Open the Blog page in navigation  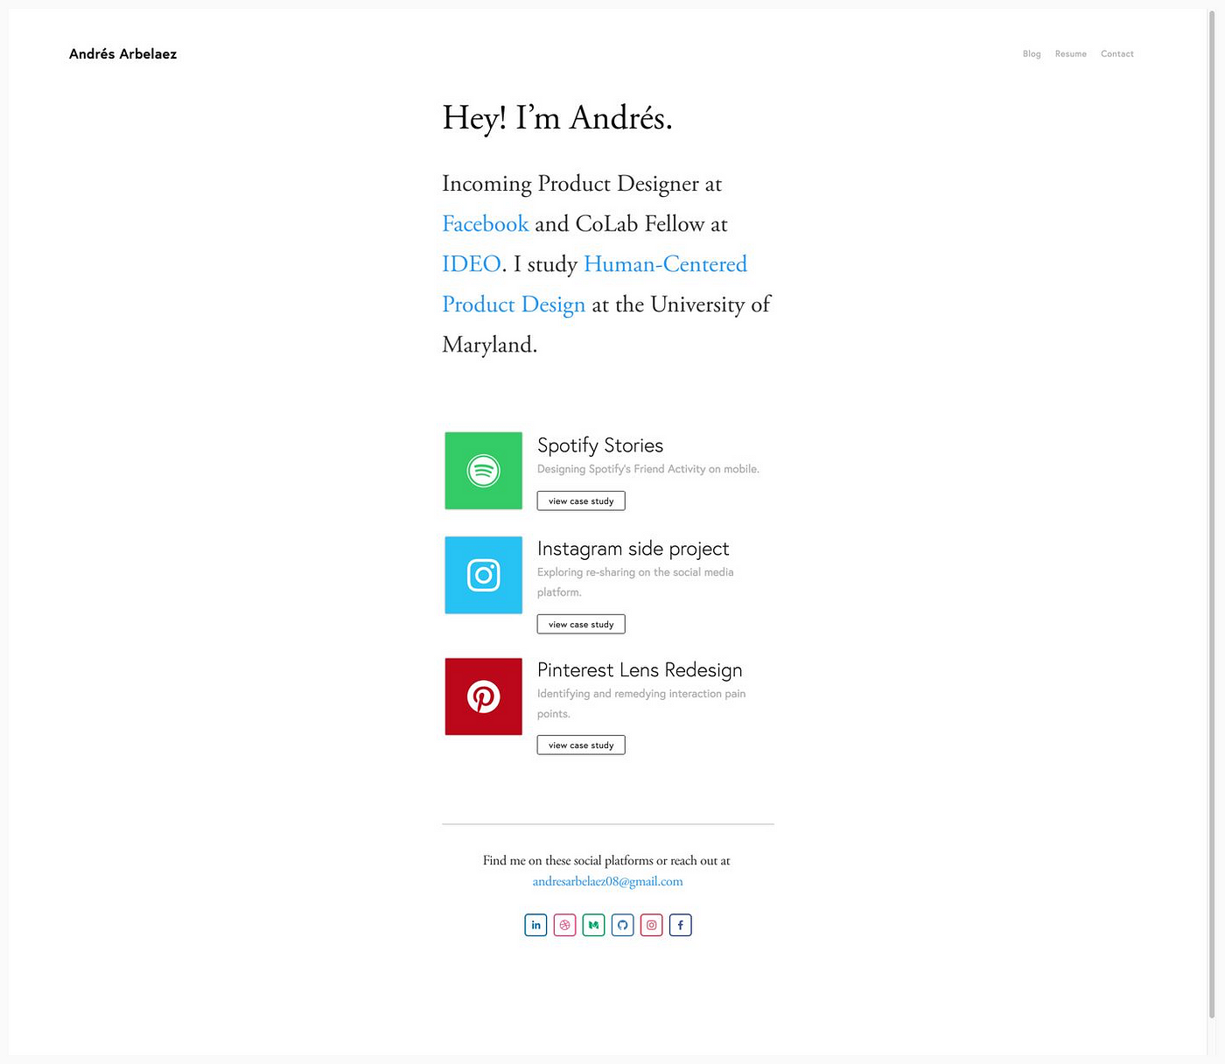pos(1032,54)
